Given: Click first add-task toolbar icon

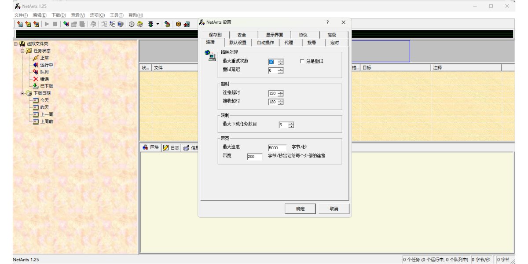Looking at the screenshot, I should click(x=19, y=24).
